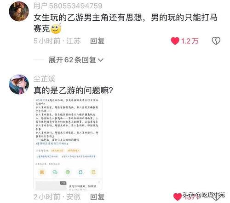Expand the 62 hidden replies

(76, 60)
